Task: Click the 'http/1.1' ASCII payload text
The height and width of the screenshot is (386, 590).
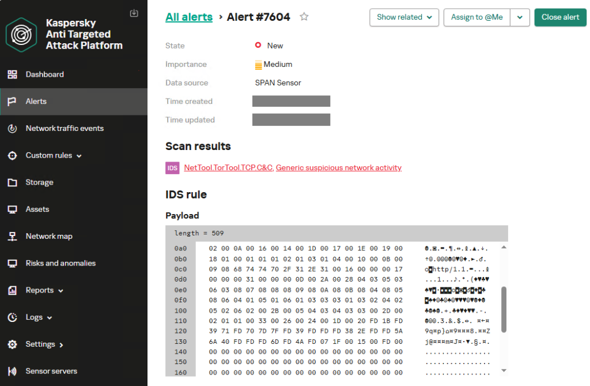Action: (448, 269)
